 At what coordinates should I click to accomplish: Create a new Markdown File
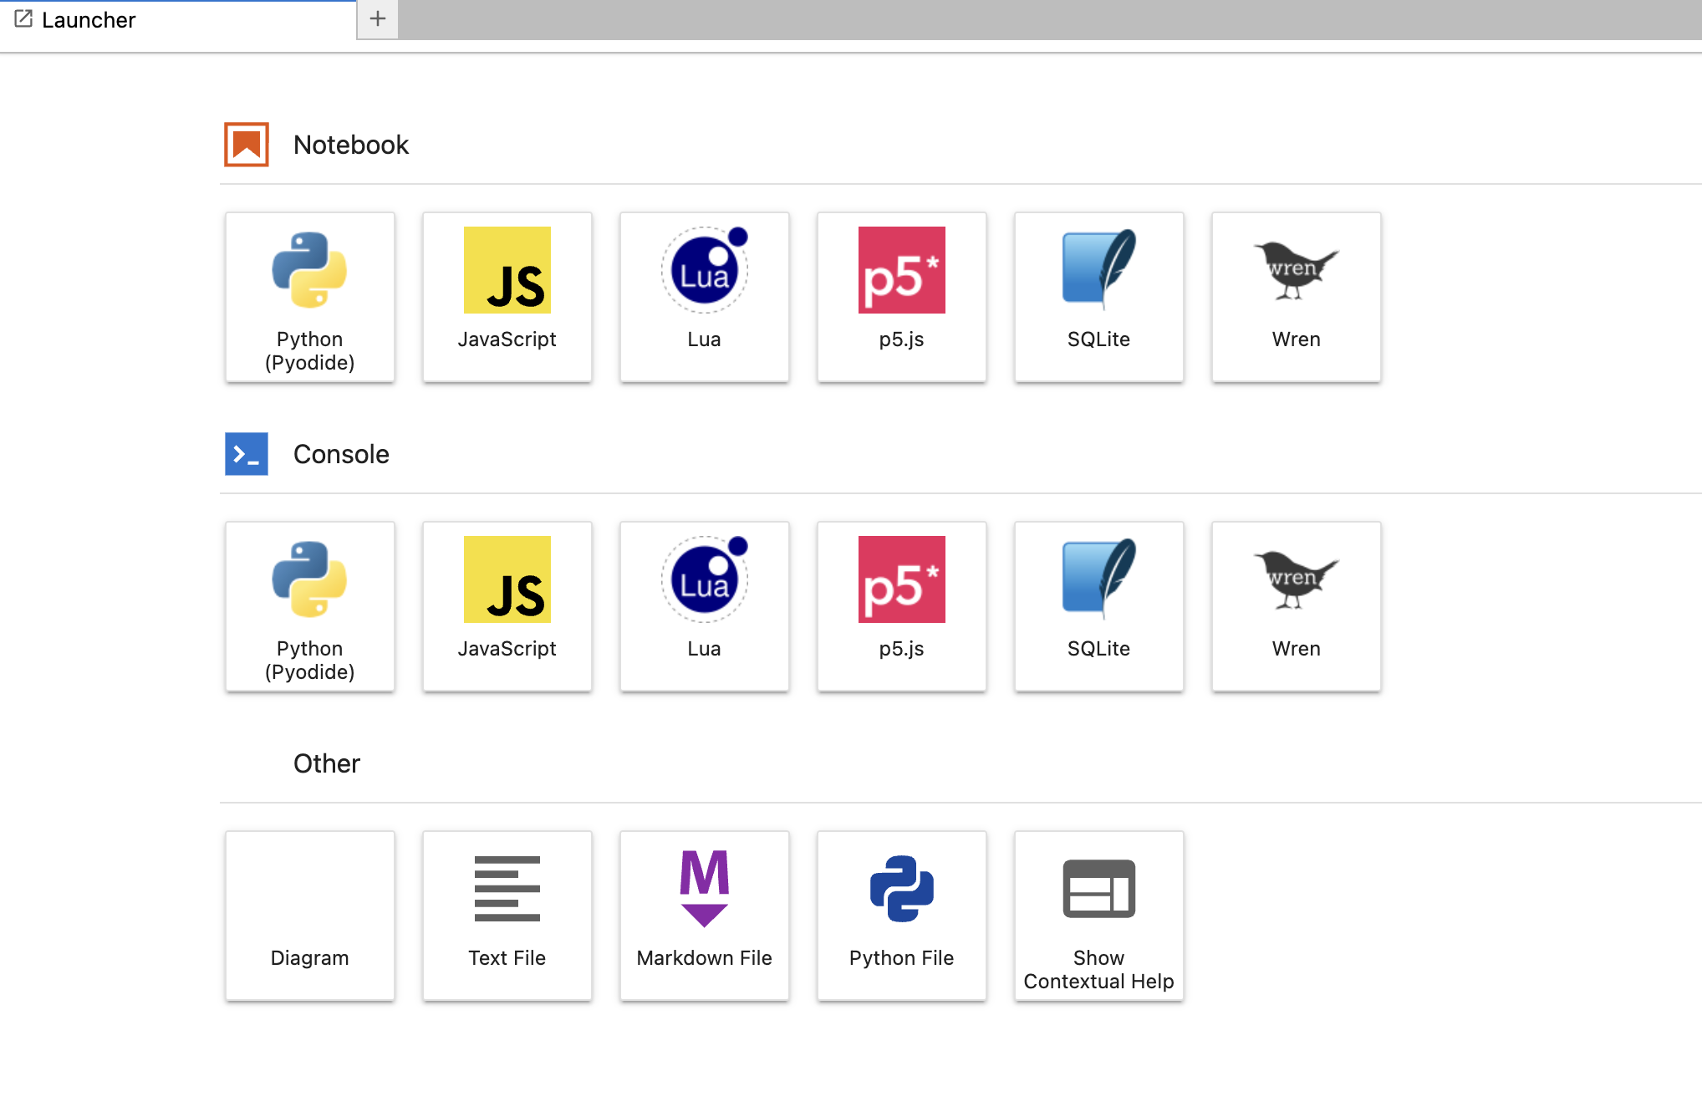pyautogui.click(x=704, y=916)
